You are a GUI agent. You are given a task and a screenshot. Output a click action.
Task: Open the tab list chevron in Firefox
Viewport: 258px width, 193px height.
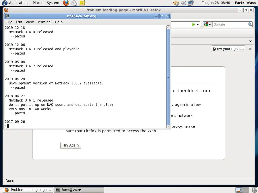(x=250, y=41)
